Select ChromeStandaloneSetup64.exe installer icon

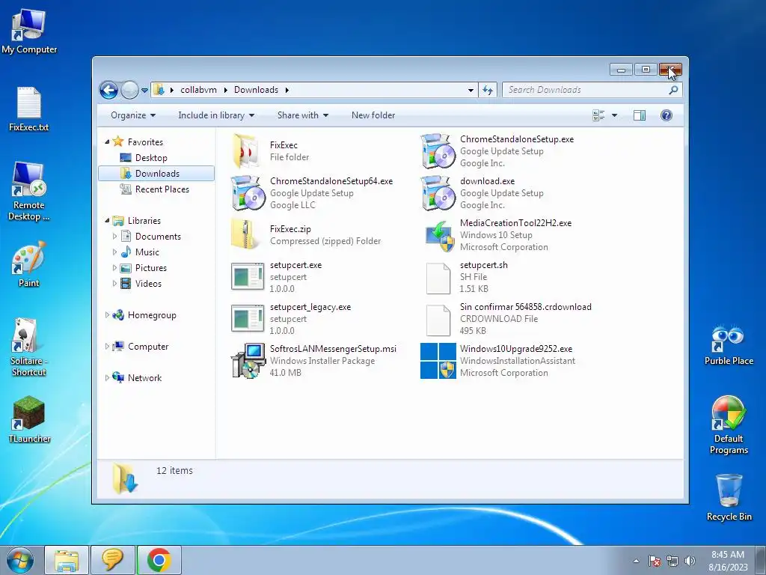click(248, 193)
